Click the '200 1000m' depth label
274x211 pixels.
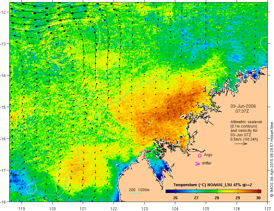[x=139, y=190]
